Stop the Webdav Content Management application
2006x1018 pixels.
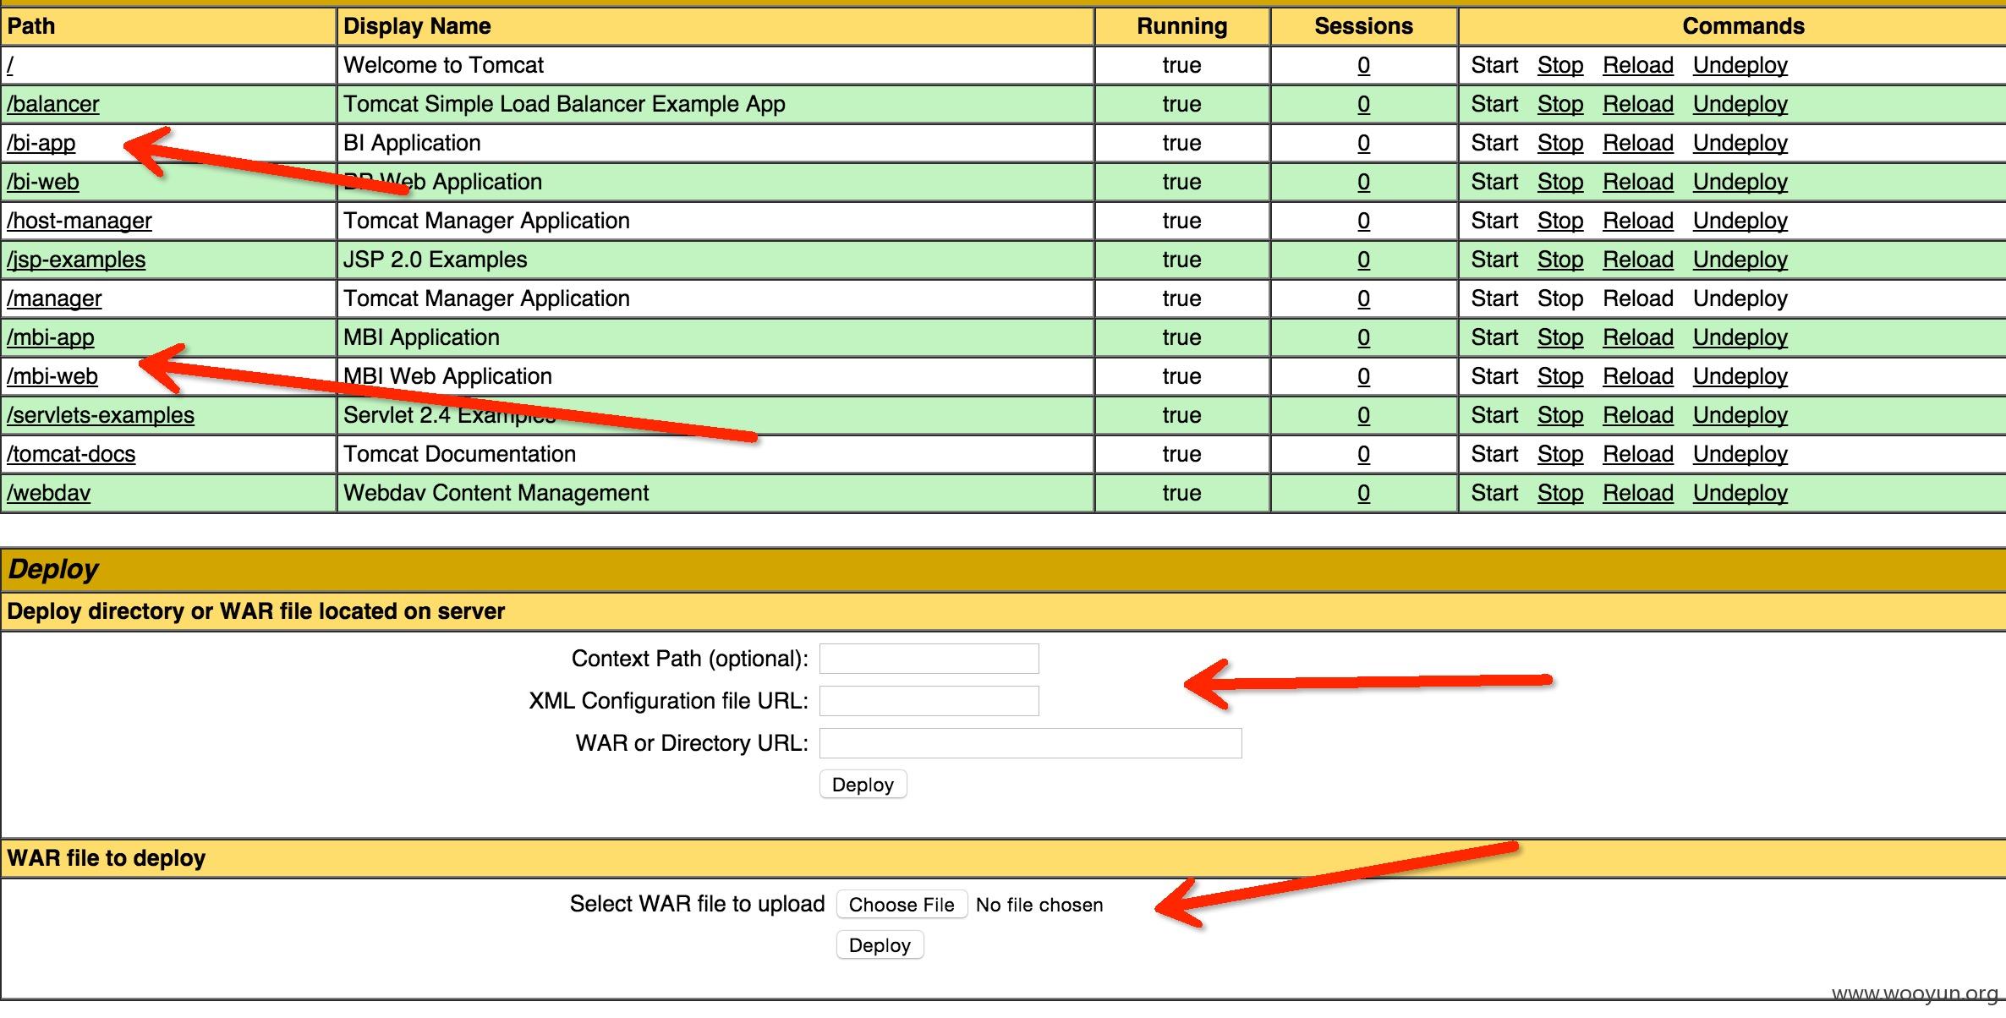(x=1560, y=493)
